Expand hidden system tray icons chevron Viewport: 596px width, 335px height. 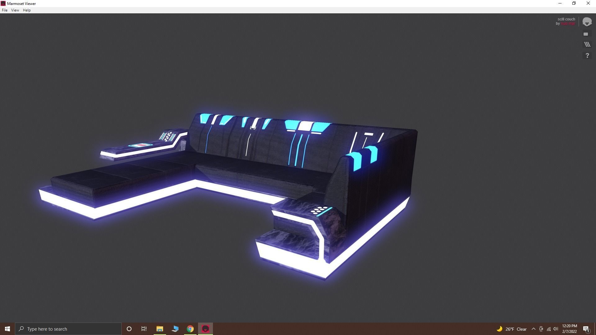click(x=534, y=329)
